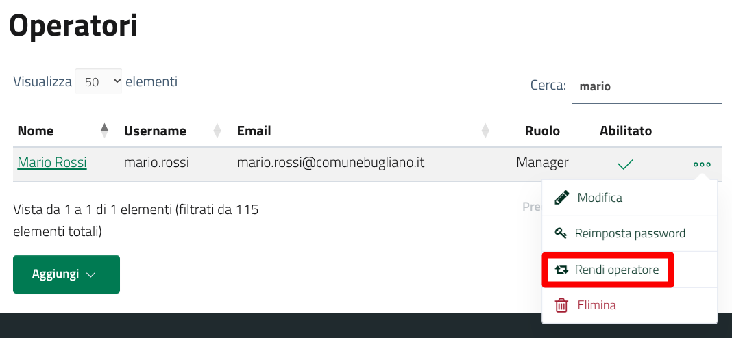Image resolution: width=732 pixels, height=338 pixels.
Task: Click the key icon beside Reimposta password
Action: pyautogui.click(x=561, y=233)
